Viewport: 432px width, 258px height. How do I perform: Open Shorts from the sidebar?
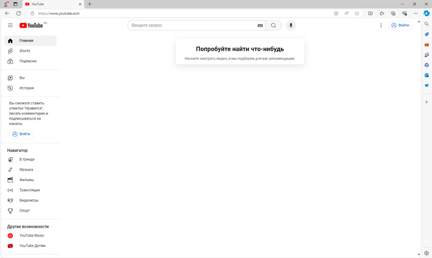(x=30, y=51)
